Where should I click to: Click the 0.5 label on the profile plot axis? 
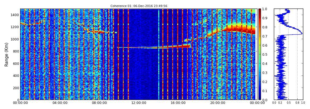289,103
